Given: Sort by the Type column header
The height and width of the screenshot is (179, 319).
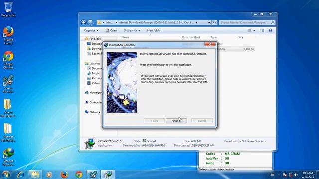Looking at the screenshot, I should [x=213, y=37].
